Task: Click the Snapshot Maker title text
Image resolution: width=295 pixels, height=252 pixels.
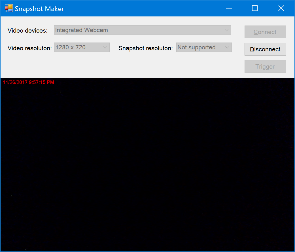Action: [x=39, y=9]
